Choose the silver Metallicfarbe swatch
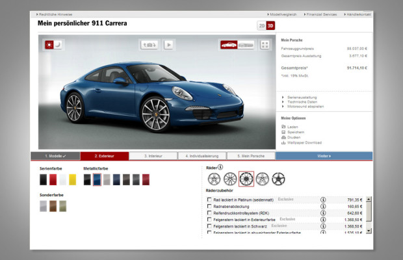Image resolution: width=403 pixels, height=260 pixels. pyautogui.click(x=107, y=179)
